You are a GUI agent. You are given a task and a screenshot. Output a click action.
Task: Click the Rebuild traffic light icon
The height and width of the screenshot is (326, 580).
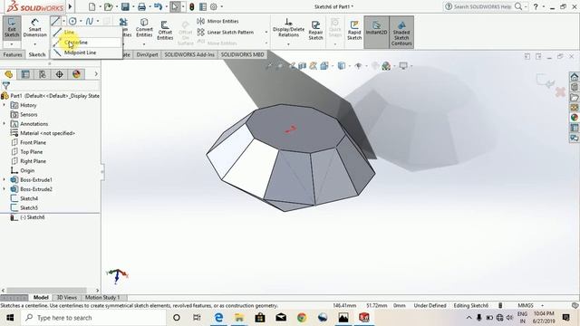click(x=191, y=6)
